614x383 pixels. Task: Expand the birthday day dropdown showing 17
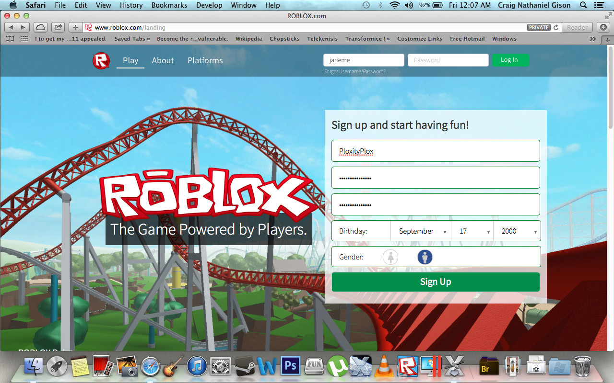(472, 231)
